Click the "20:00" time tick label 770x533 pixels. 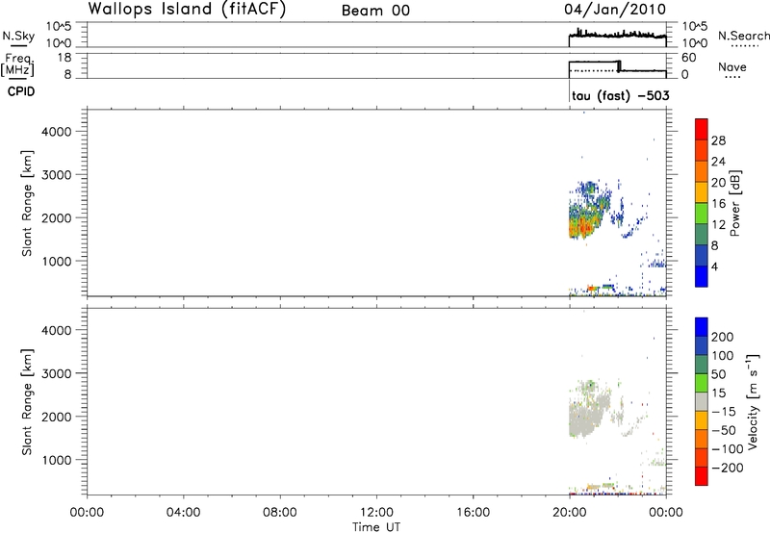(x=569, y=513)
